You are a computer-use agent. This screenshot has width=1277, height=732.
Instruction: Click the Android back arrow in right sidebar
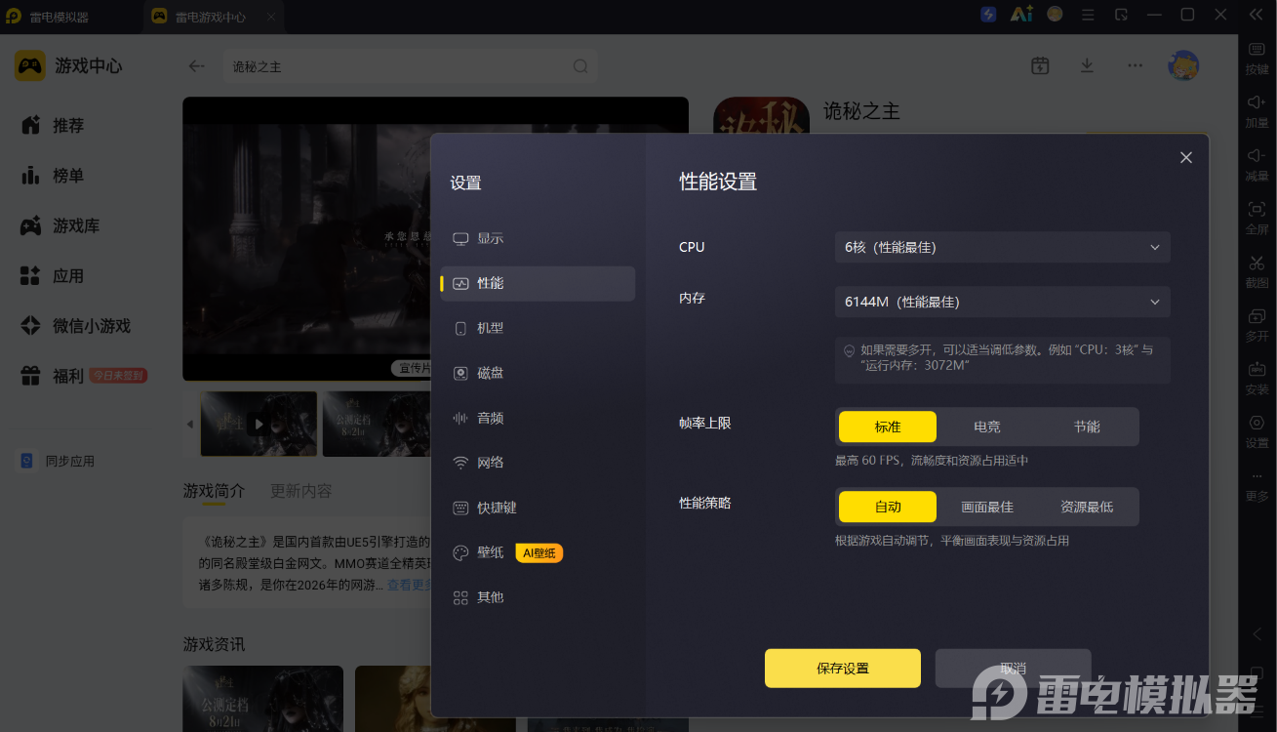pos(1257,633)
